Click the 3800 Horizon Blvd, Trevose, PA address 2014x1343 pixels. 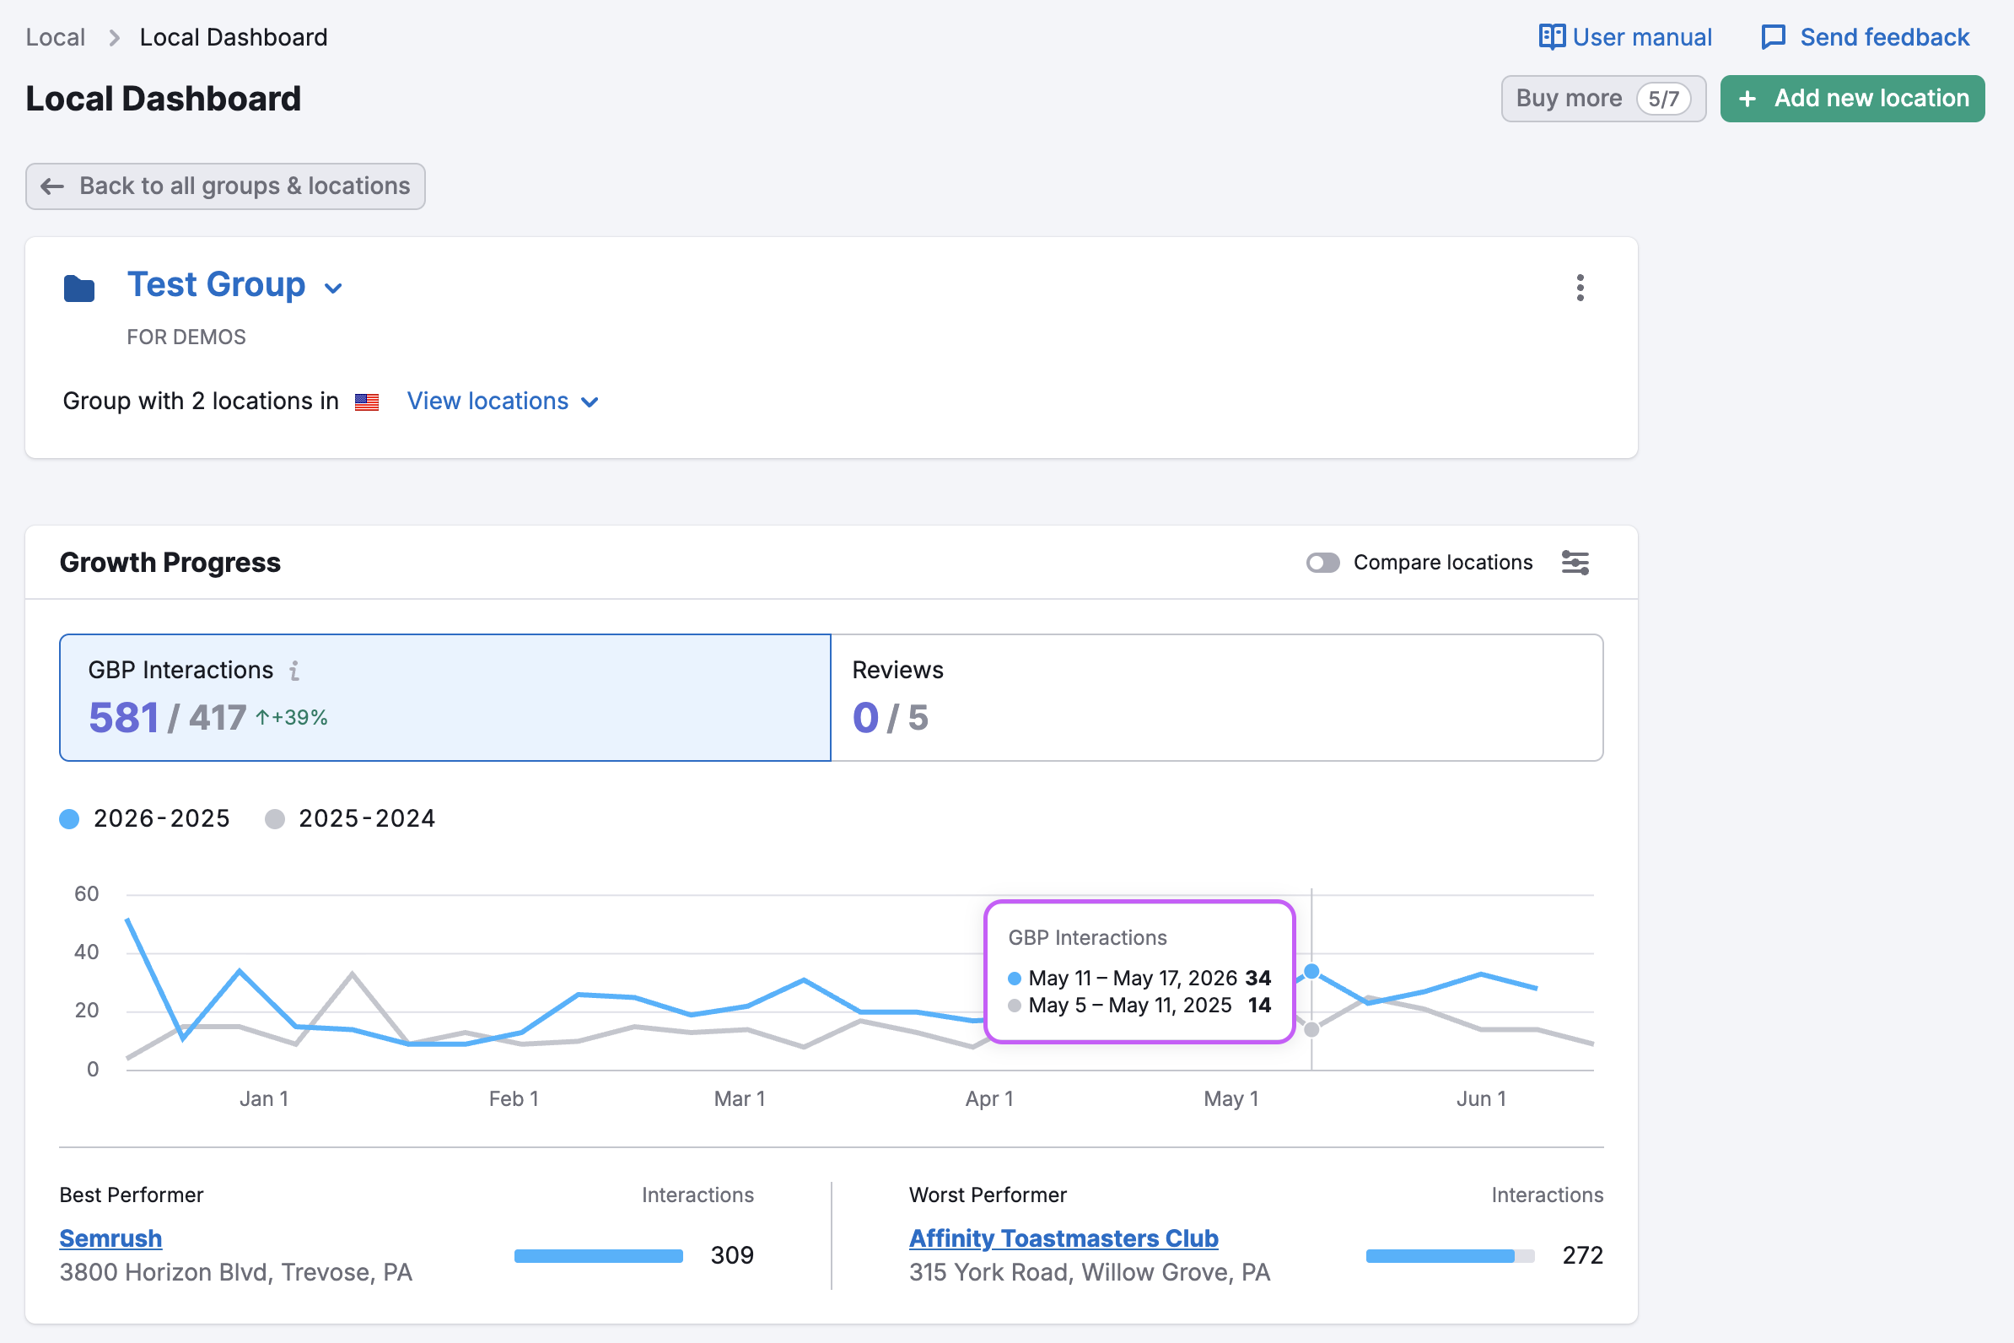point(236,1273)
